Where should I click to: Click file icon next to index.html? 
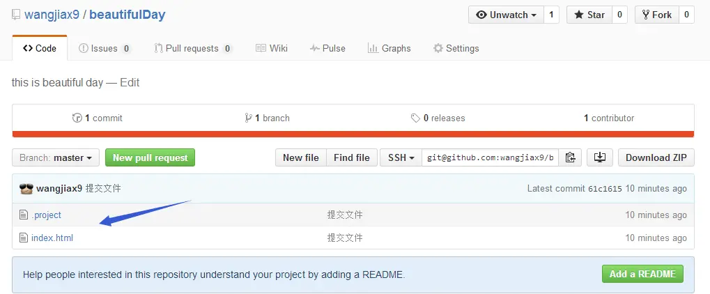[24, 238]
